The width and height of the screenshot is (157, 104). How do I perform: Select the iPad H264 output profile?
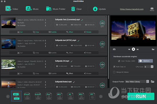49,96
